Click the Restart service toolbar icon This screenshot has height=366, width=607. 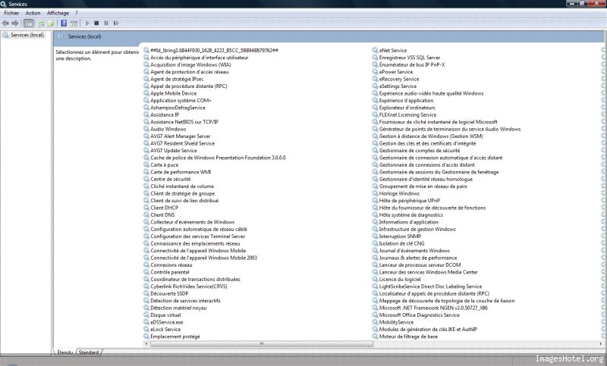[115, 23]
